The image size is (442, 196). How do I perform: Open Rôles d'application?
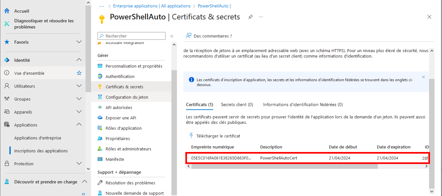123,128
